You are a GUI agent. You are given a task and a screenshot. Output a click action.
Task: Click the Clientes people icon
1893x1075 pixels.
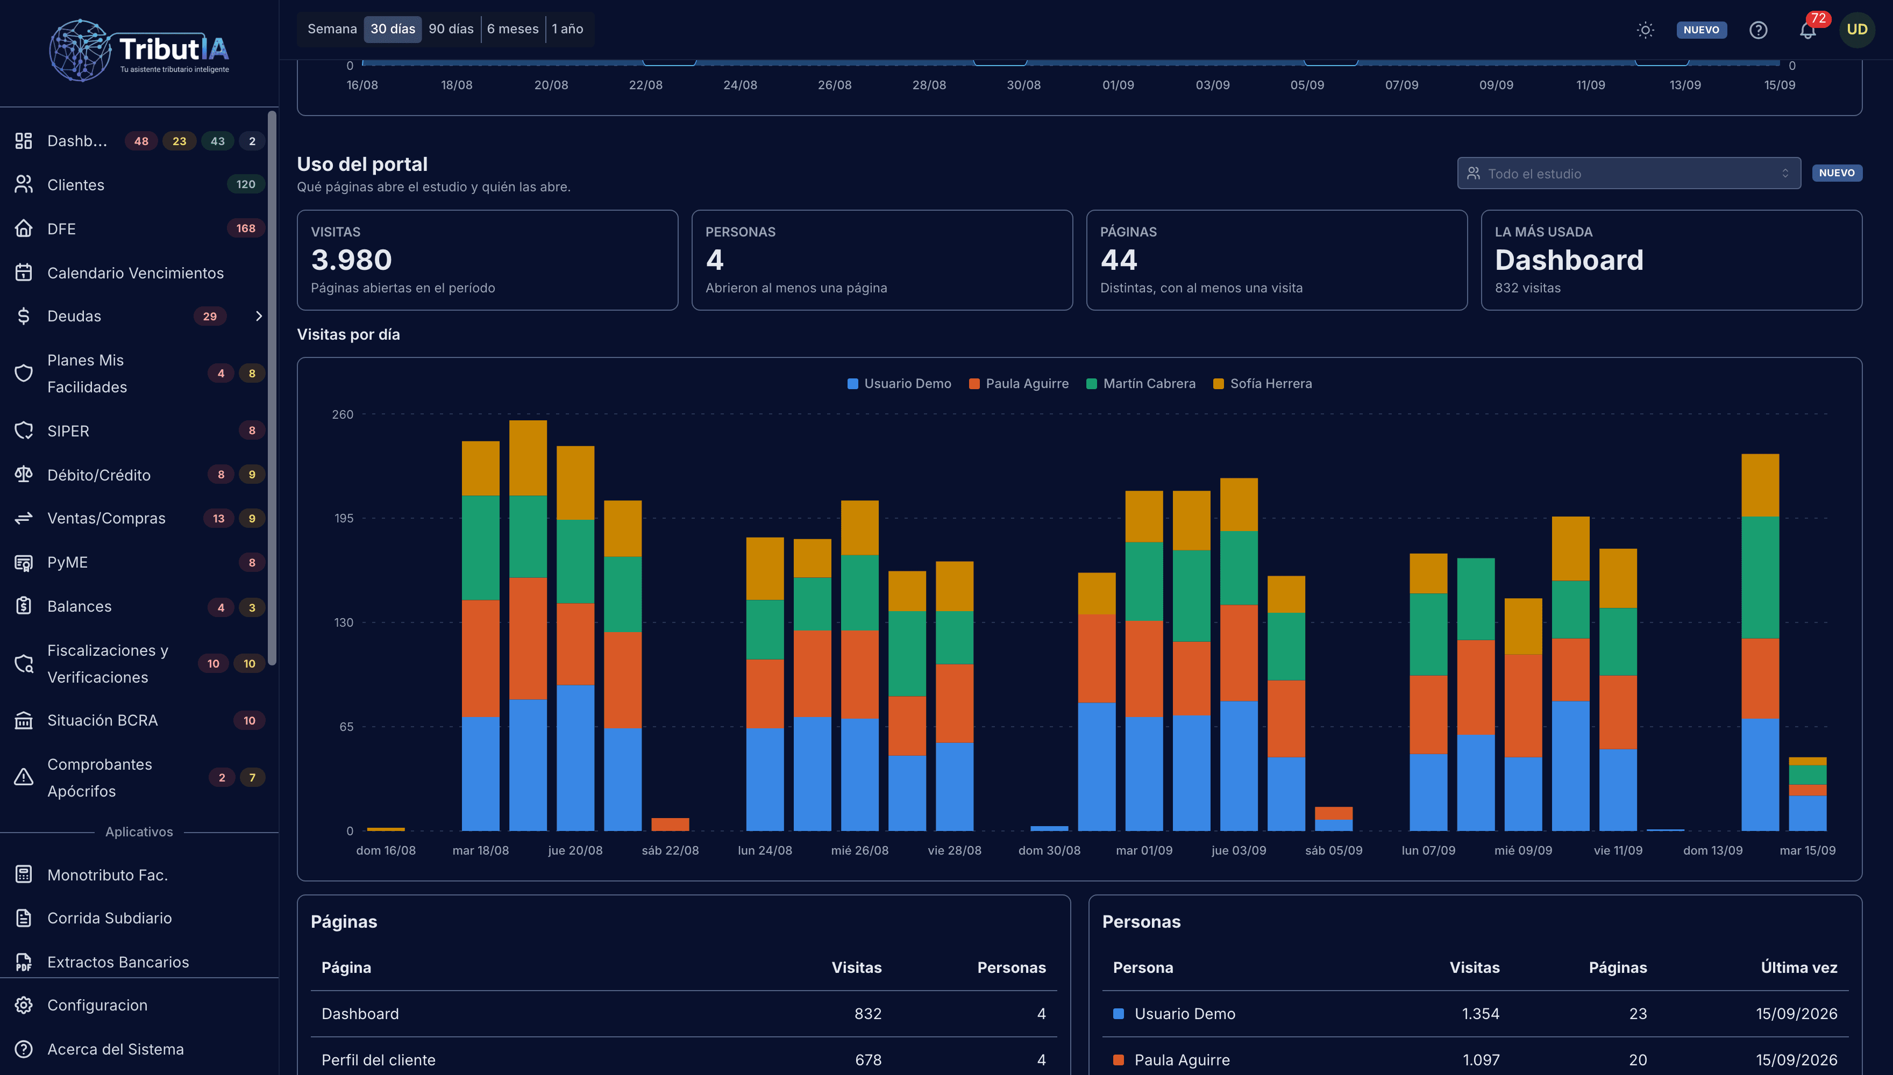(x=24, y=184)
